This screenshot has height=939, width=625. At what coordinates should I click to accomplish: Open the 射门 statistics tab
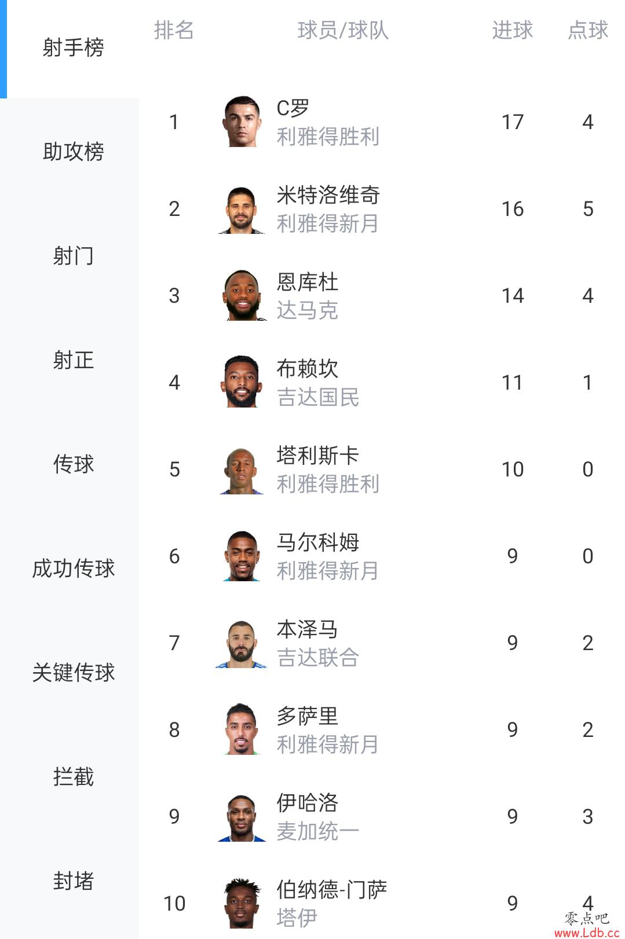73,255
